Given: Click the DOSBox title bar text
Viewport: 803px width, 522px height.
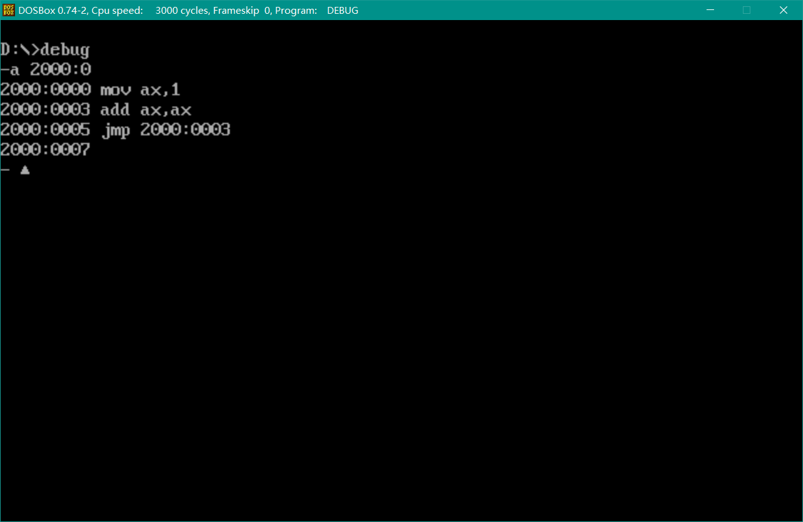Looking at the screenshot, I should point(189,10).
